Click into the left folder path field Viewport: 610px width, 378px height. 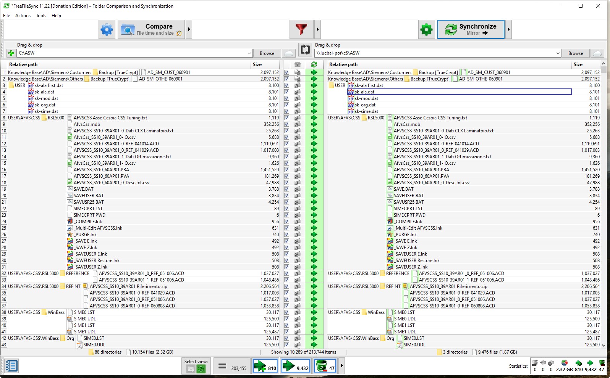click(x=131, y=53)
